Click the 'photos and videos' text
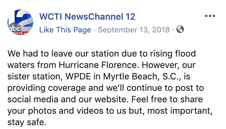 click(x=66, y=111)
